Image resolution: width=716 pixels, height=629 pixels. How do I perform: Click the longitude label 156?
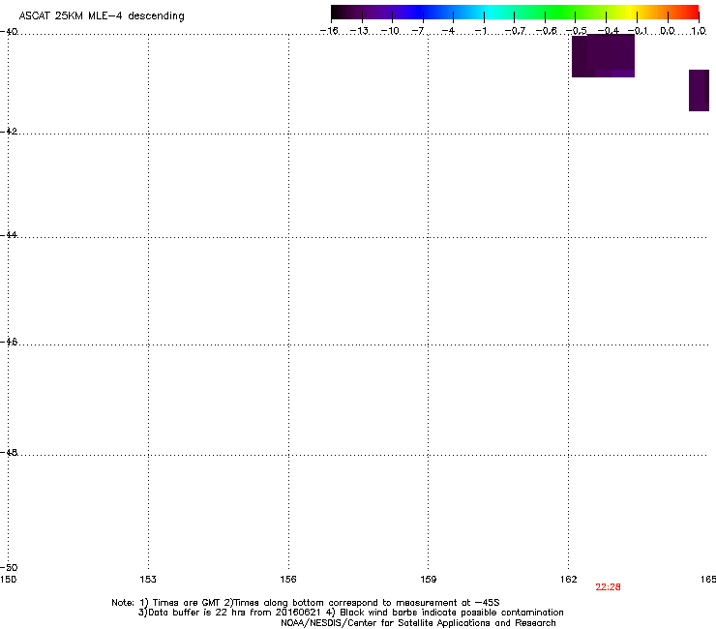(x=288, y=580)
